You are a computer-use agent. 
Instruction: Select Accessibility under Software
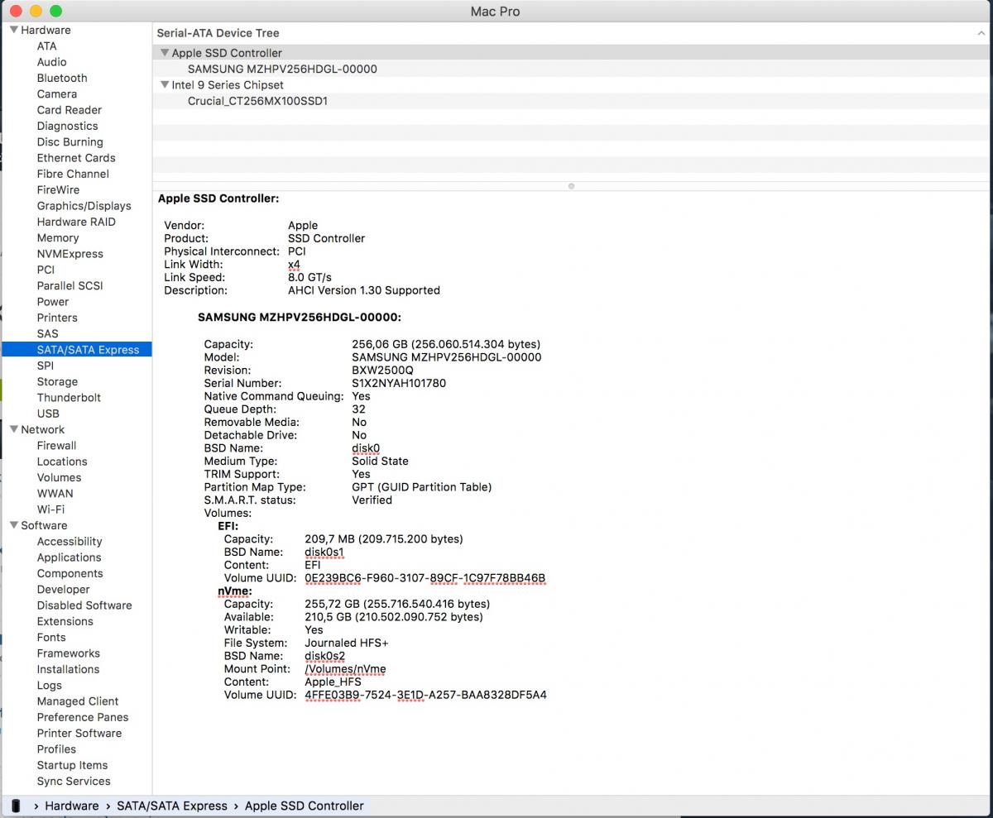[x=70, y=542]
